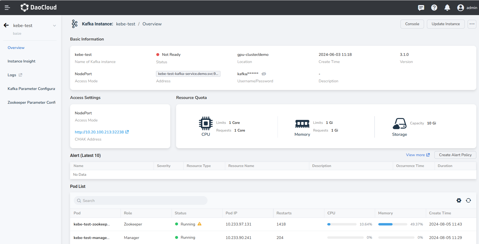Open the messages chat icon
Screen dimensions: 479x244
coord(421,8)
